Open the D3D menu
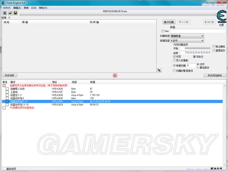228x172 pixels. click(x=34, y=8)
